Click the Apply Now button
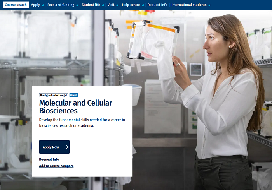Viewport: 272px width, 190px height. point(54,147)
